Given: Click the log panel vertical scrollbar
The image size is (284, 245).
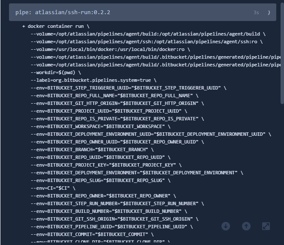Looking at the screenshot, I should click(282, 54).
